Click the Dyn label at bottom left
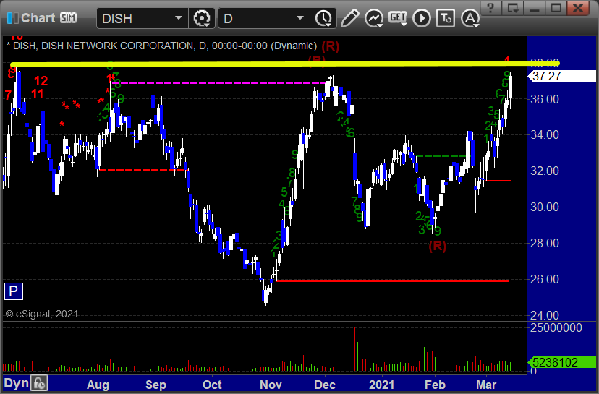Viewport: 599px width, 394px height. click(17, 383)
